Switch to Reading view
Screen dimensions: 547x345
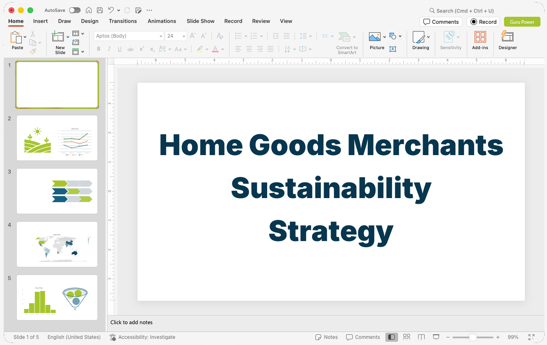tap(421, 337)
